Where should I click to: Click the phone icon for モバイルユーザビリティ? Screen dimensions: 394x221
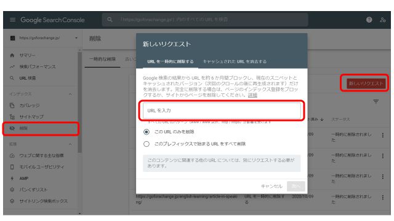(x=12, y=167)
